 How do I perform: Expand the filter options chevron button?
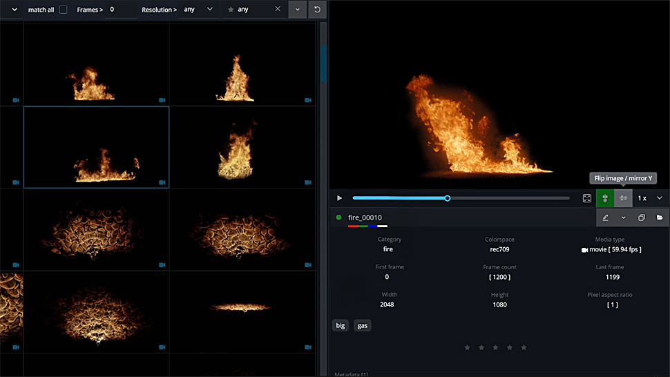pyautogui.click(x=298, y=10)
